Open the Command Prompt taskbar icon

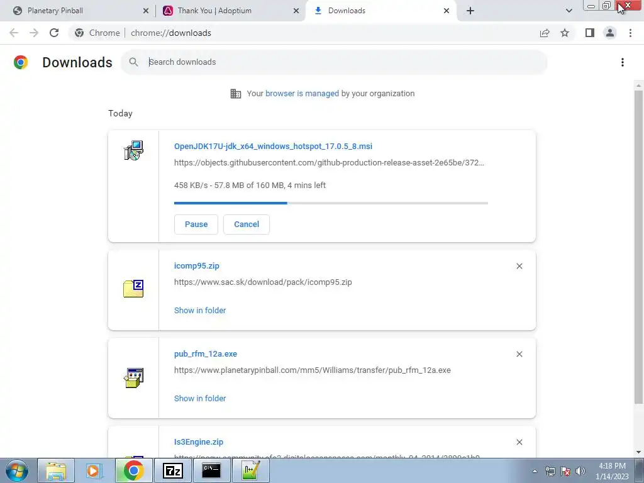click(x=211, y=470)
